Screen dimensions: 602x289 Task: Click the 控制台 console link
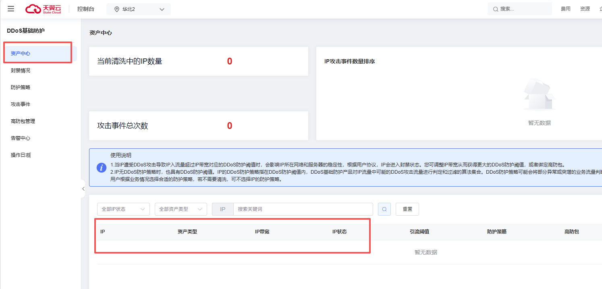click(85, 9)
